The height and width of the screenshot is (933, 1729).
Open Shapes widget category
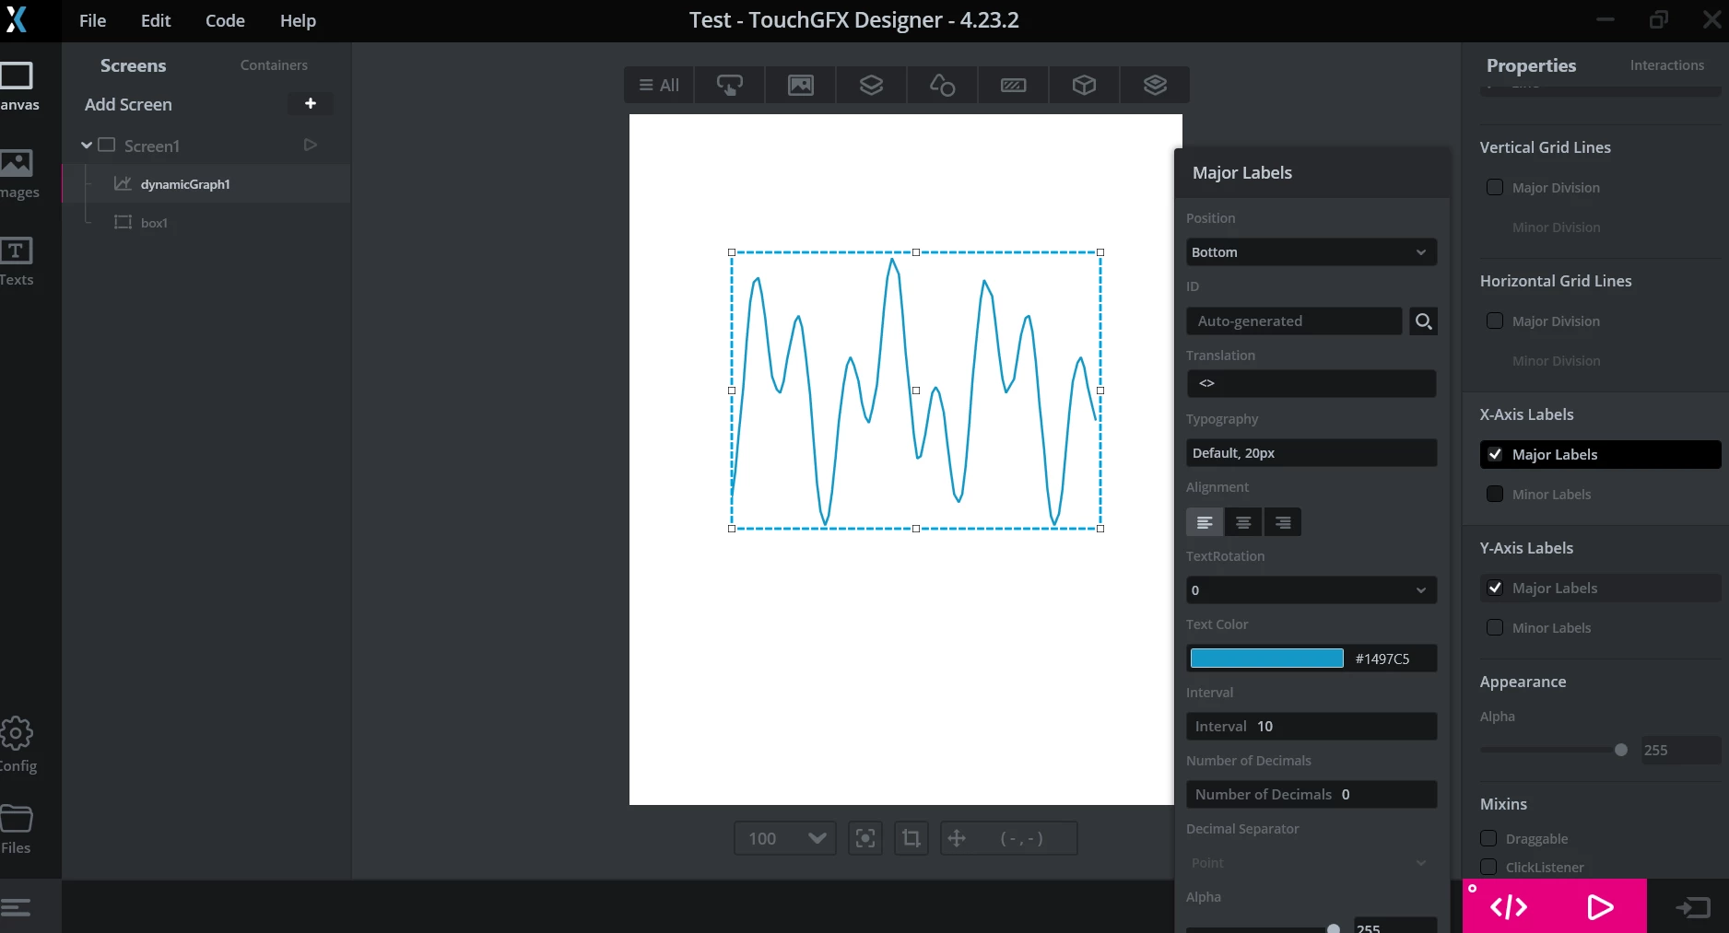pos(942,85)
